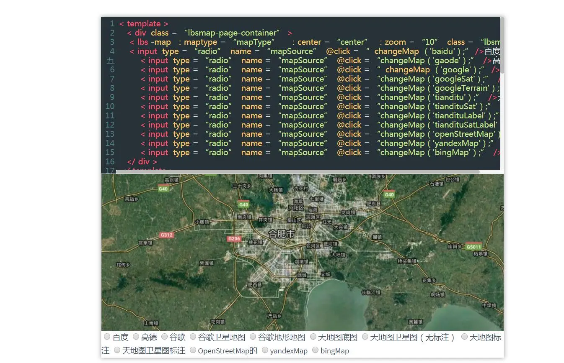
Task: Switch to the OpenStreetMap的 radio option
Action: click(x=193, y=350)
